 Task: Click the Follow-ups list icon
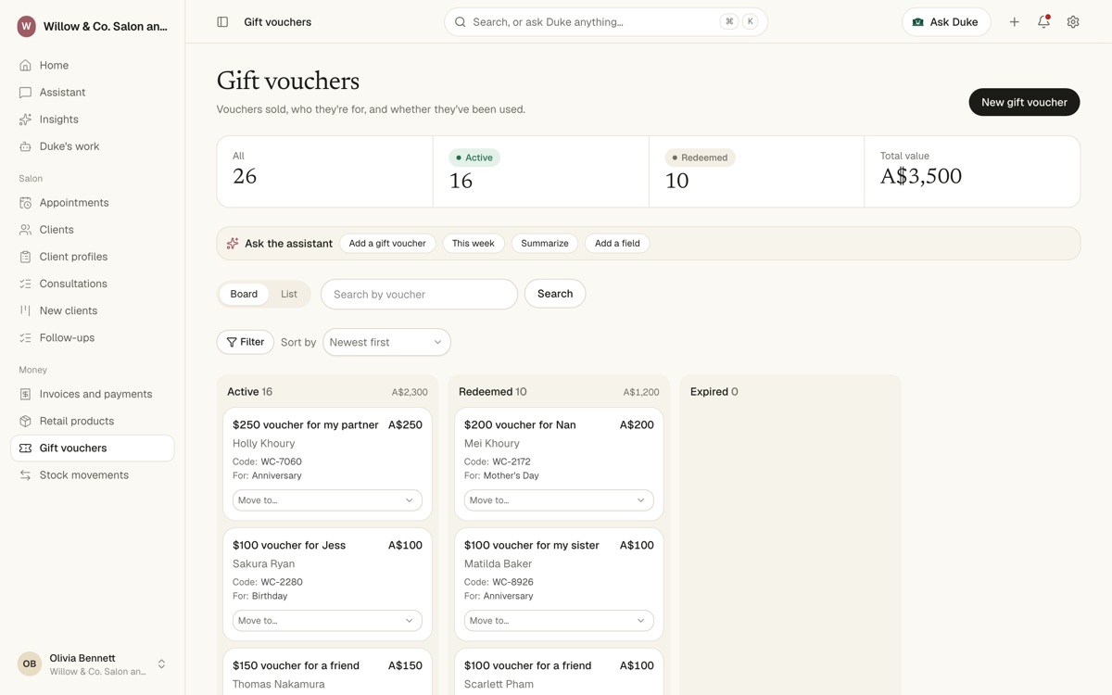(x=25, y=337)
